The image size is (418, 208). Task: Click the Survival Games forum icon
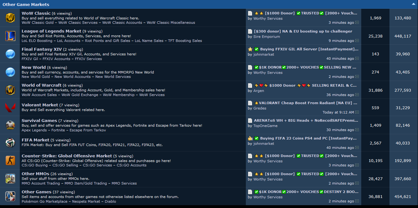coord(10,125)
